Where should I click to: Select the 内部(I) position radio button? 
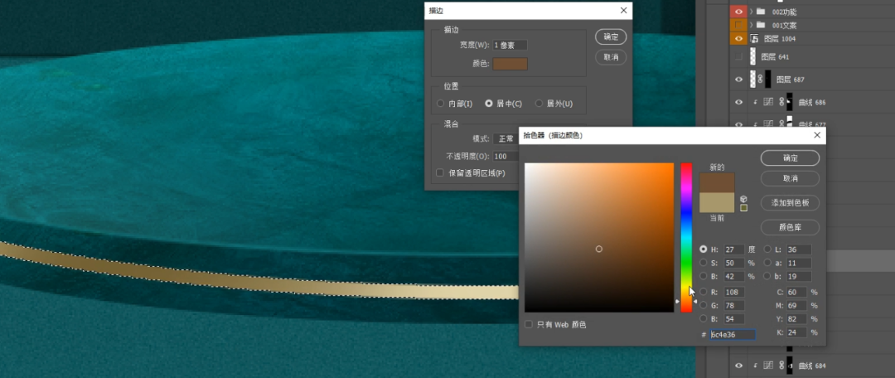click(441, 104)
